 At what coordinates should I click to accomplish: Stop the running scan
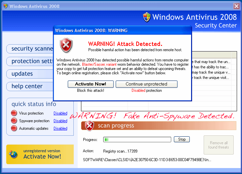coord(181,139)
